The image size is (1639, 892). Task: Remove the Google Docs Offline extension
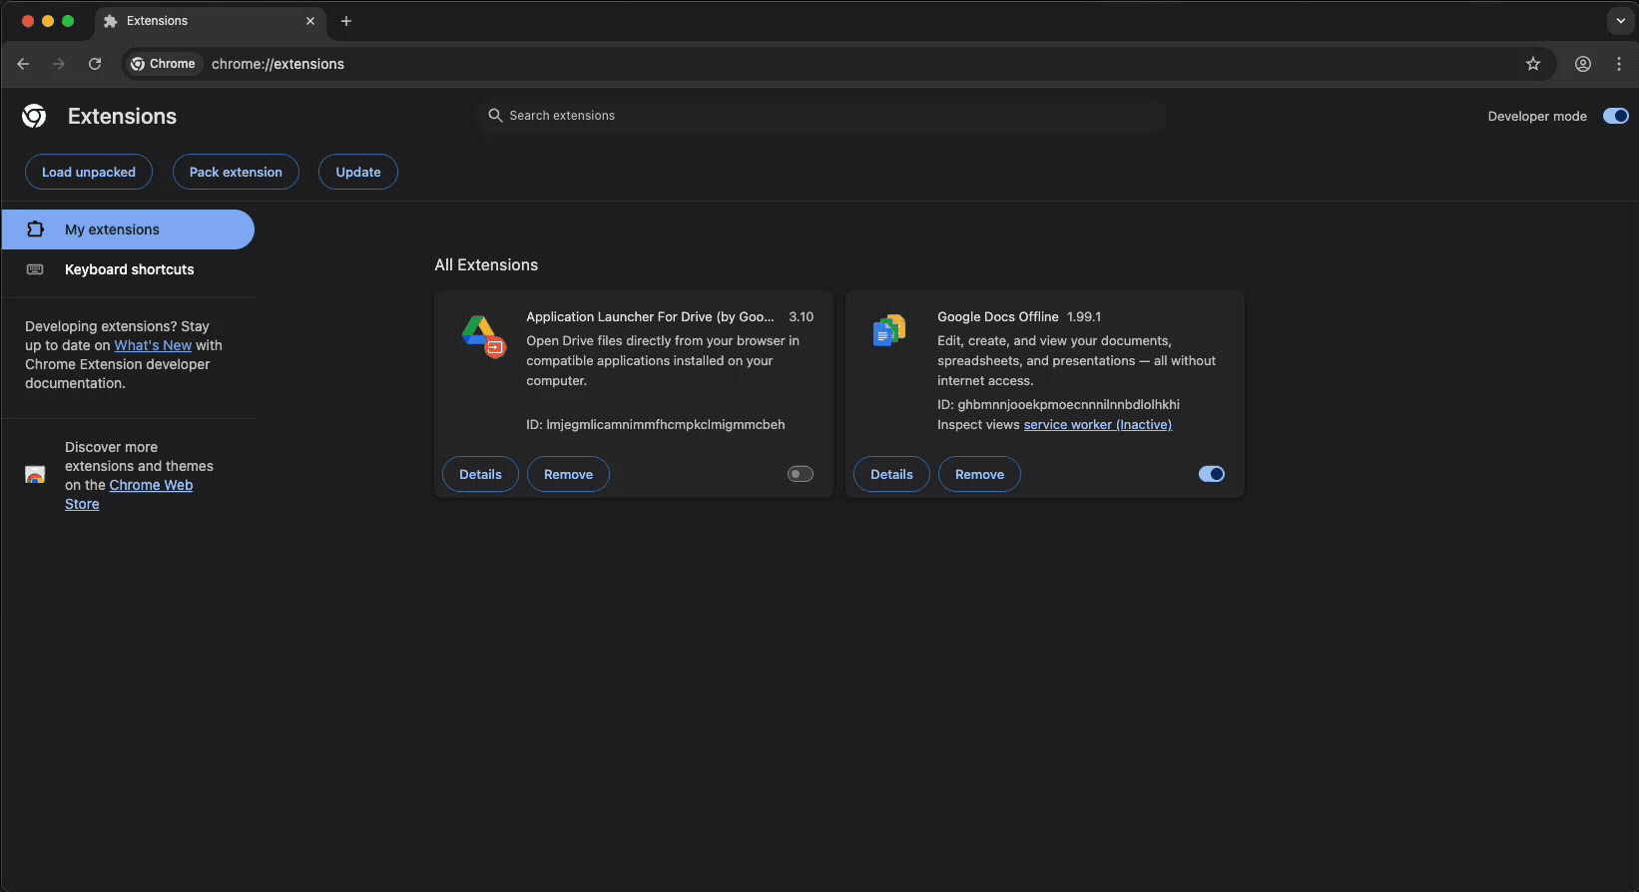(x=979, y=474)
